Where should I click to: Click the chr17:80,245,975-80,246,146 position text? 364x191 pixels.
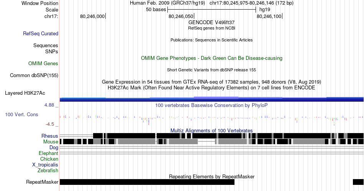(x=251, y=3)
